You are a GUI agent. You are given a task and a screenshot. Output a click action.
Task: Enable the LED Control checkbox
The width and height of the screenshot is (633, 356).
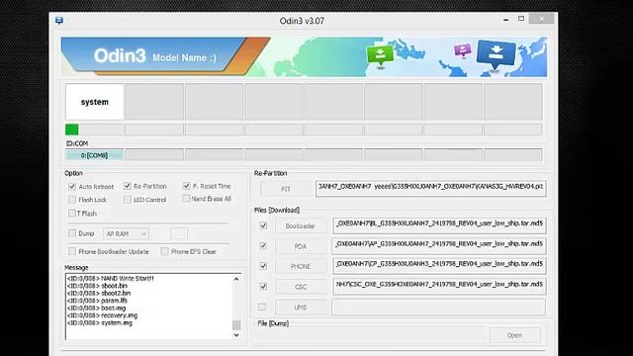coord(128,200)
